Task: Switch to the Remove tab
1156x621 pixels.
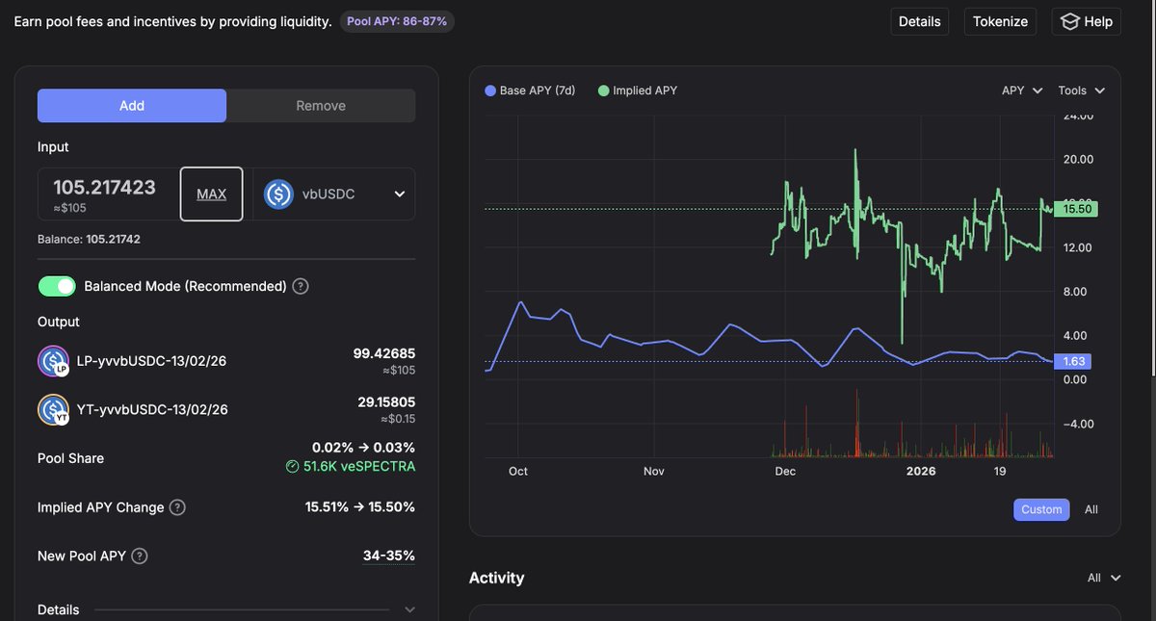Action: [x=321, y=106]
